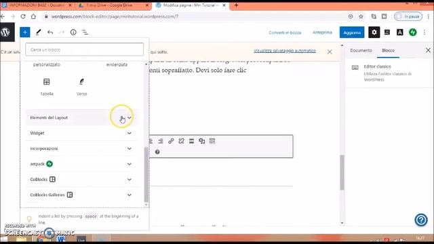This screenshot has height=244, width=434.
Task: Click the browser address bar URL
Action: coord(115,16)
